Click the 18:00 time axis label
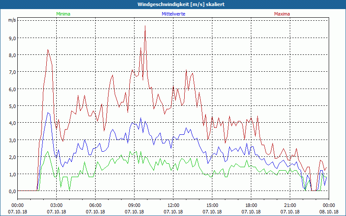346x216 pixels. 251,206
